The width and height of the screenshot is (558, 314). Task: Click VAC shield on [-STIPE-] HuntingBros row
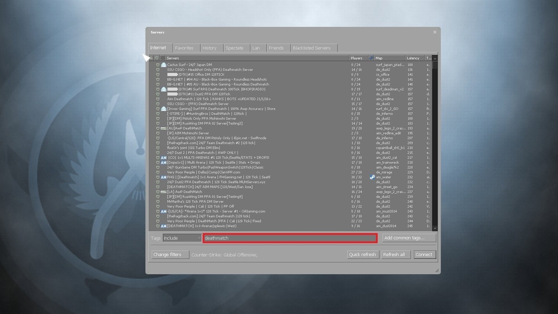click(158, 113)
